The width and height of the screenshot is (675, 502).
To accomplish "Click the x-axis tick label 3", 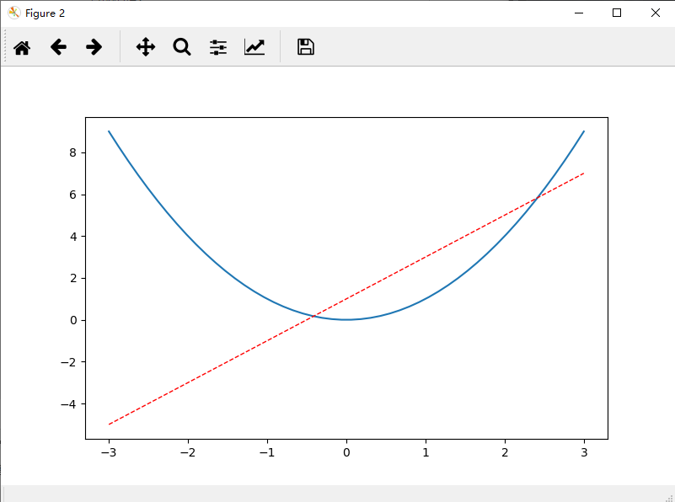I will 584,452.
